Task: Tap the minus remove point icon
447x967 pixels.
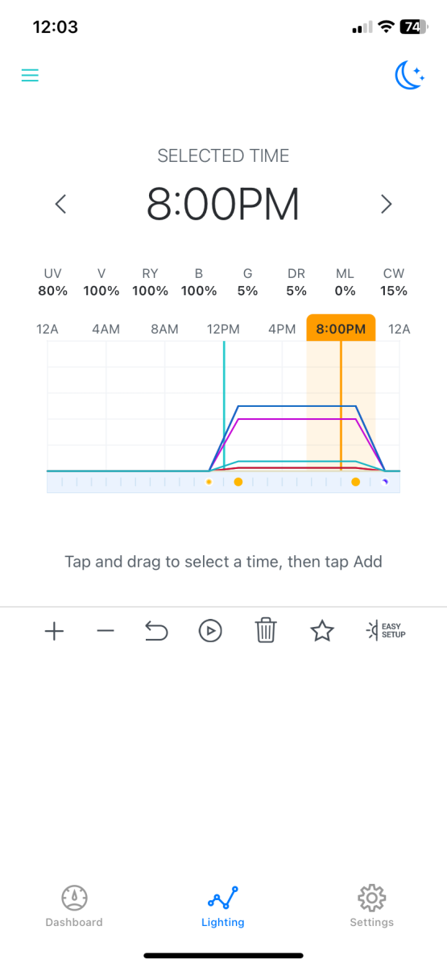Action: coord(106,631)
